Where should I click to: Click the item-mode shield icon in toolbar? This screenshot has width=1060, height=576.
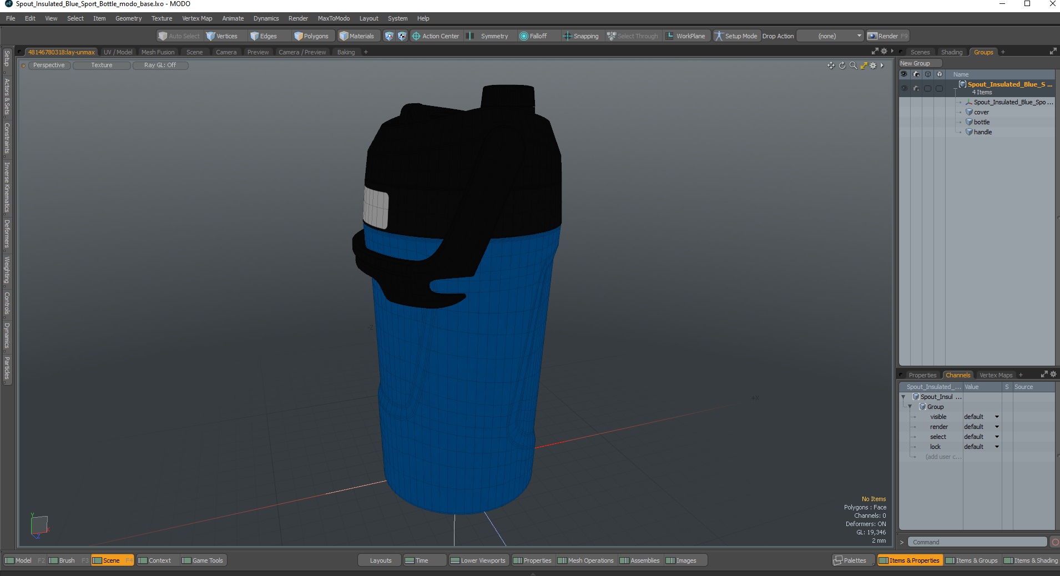pos(389,36)
